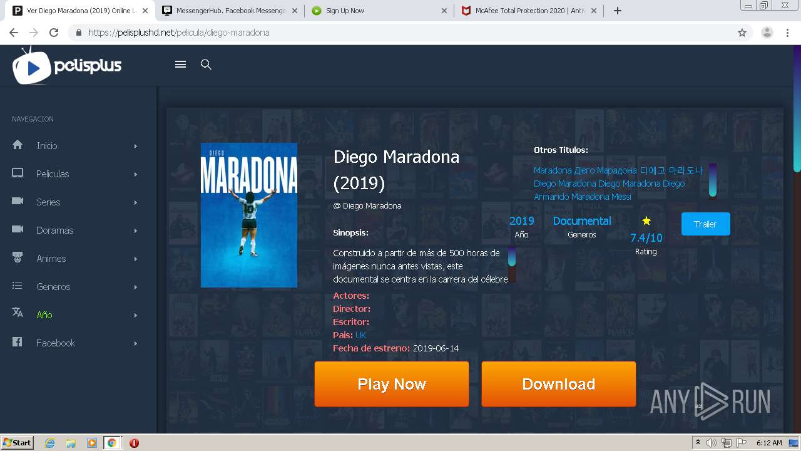Close the MessengerHub tab
801x451 pixels.
[295, 11]
